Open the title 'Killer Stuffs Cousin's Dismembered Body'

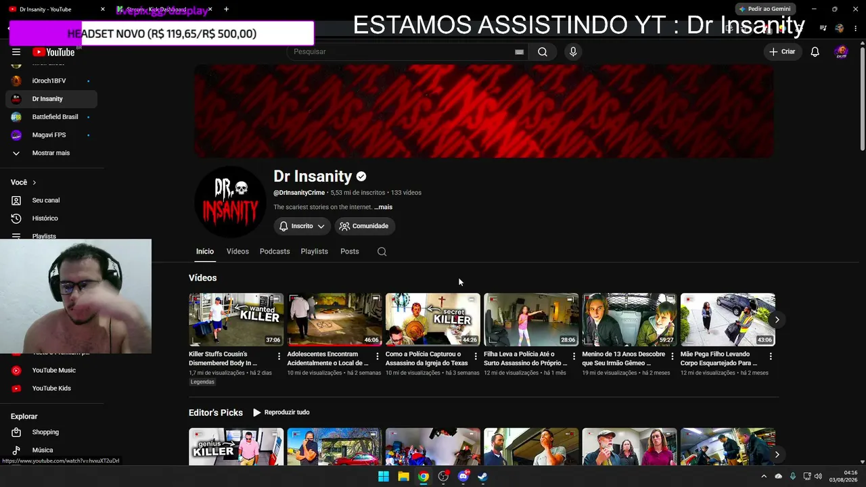[x=223, y=358]
